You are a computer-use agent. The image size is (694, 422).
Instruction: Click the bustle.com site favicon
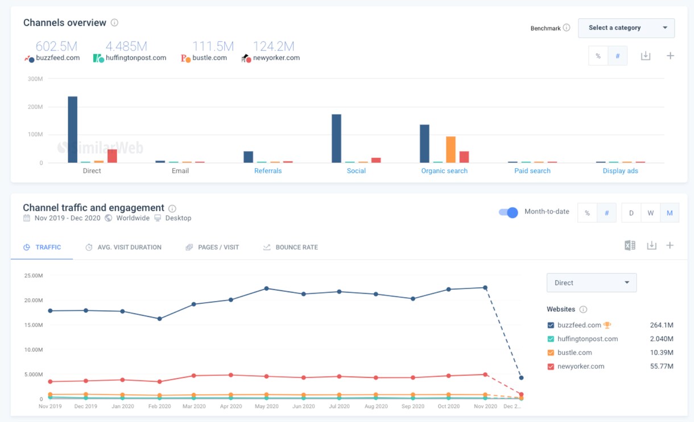coord(185,58)
